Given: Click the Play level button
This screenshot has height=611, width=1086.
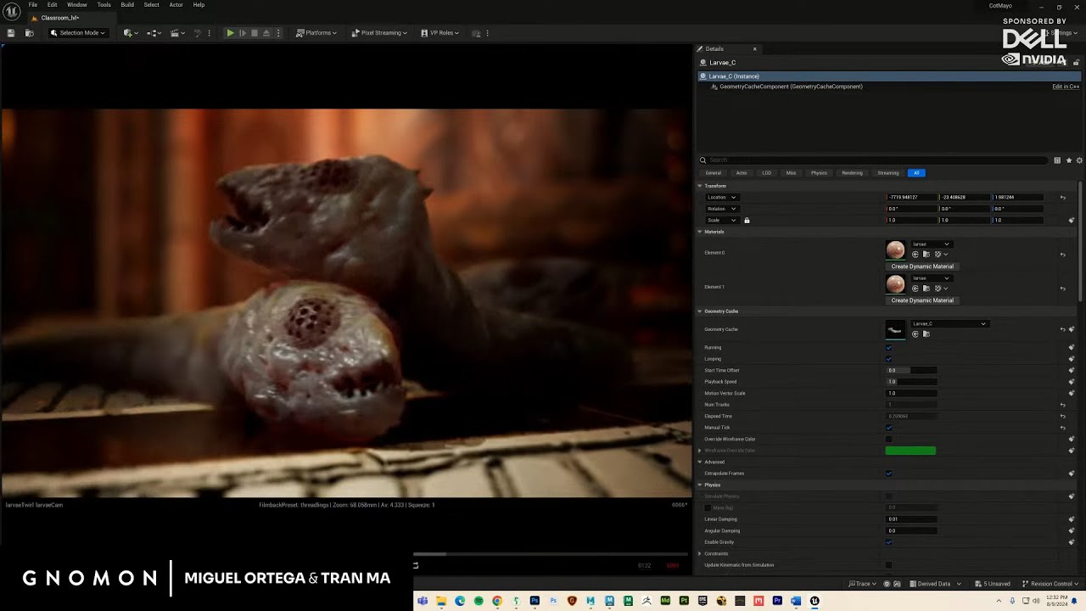Looking at the screenshot, I should [230, 33].
